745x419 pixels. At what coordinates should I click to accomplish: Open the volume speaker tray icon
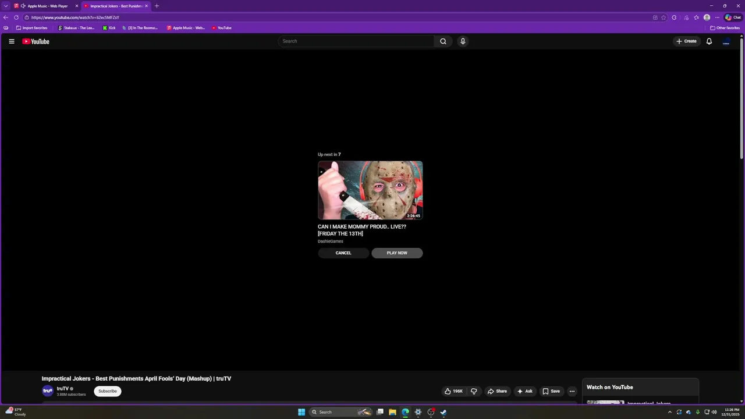click(x=714, y=412)
